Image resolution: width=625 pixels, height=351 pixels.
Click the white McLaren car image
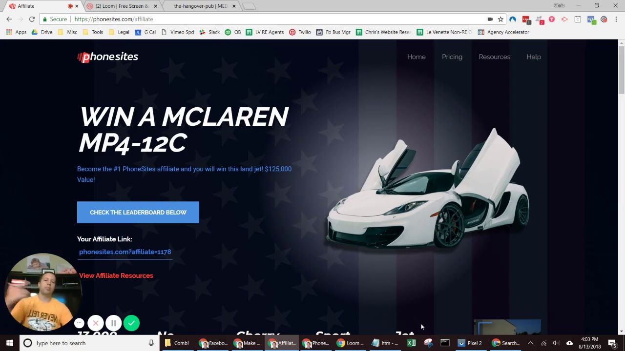pyautogui.click(x=428, y=190)
